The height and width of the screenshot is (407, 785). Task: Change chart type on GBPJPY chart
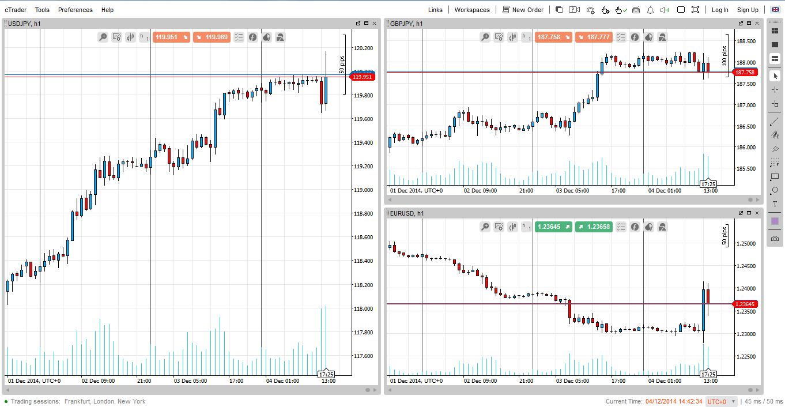(x=512, y=37)
